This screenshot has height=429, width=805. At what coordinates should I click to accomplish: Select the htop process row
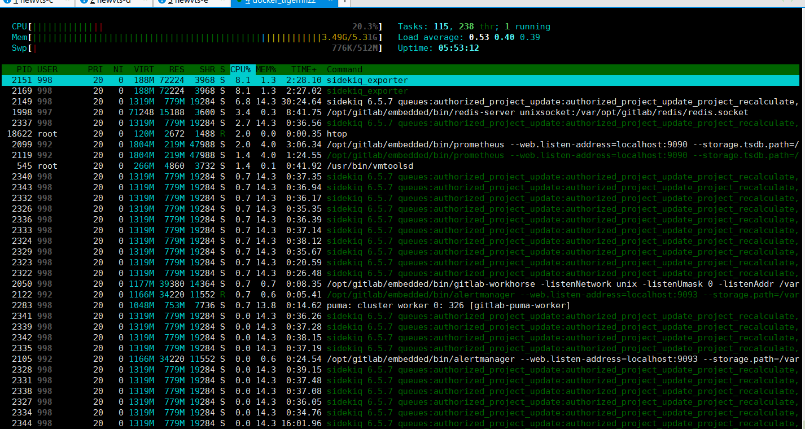pyautogui.click(x=339, y=134)
